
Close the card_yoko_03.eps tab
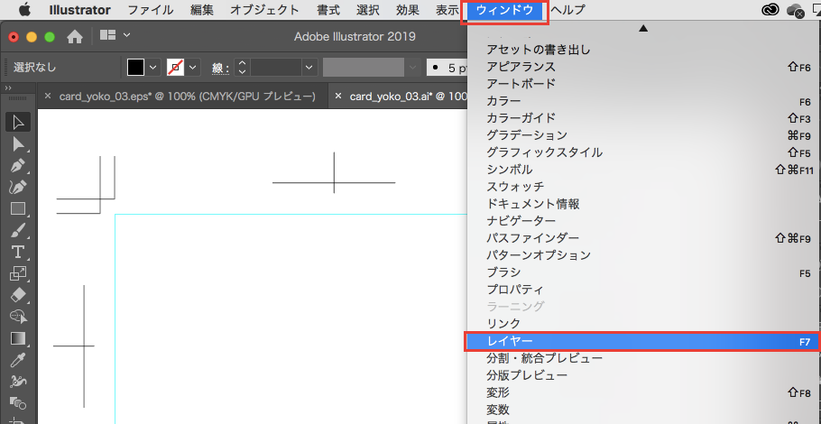pos(47,96)
